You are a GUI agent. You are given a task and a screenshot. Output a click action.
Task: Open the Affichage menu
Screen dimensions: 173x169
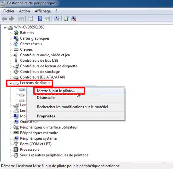[43, 11]
